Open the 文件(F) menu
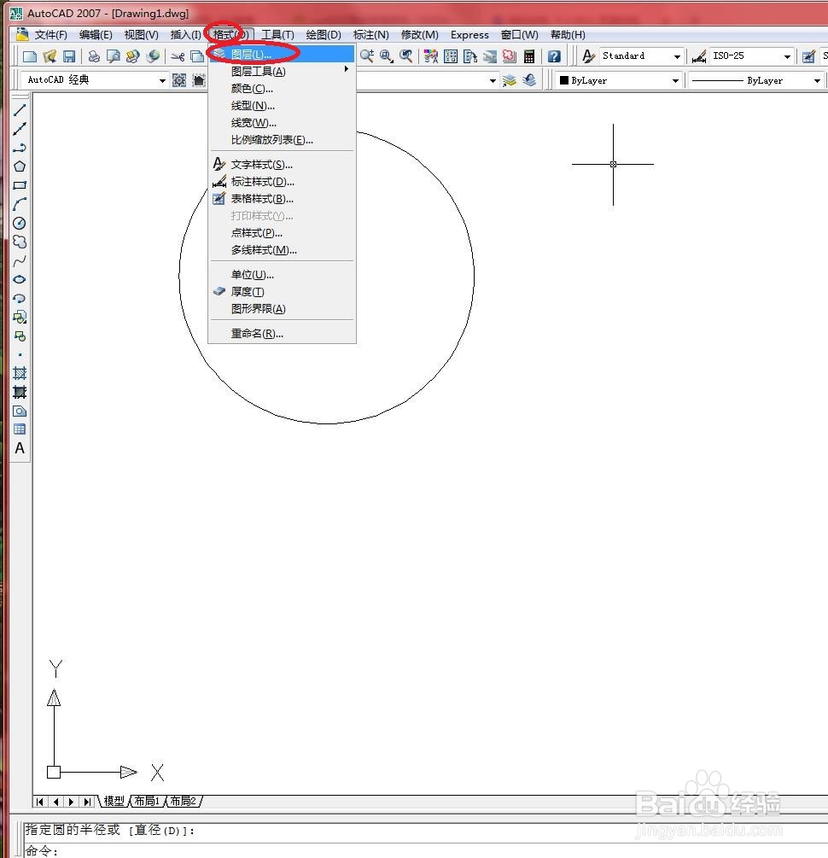This screenshot has height=858, width=828. point(50,34)
